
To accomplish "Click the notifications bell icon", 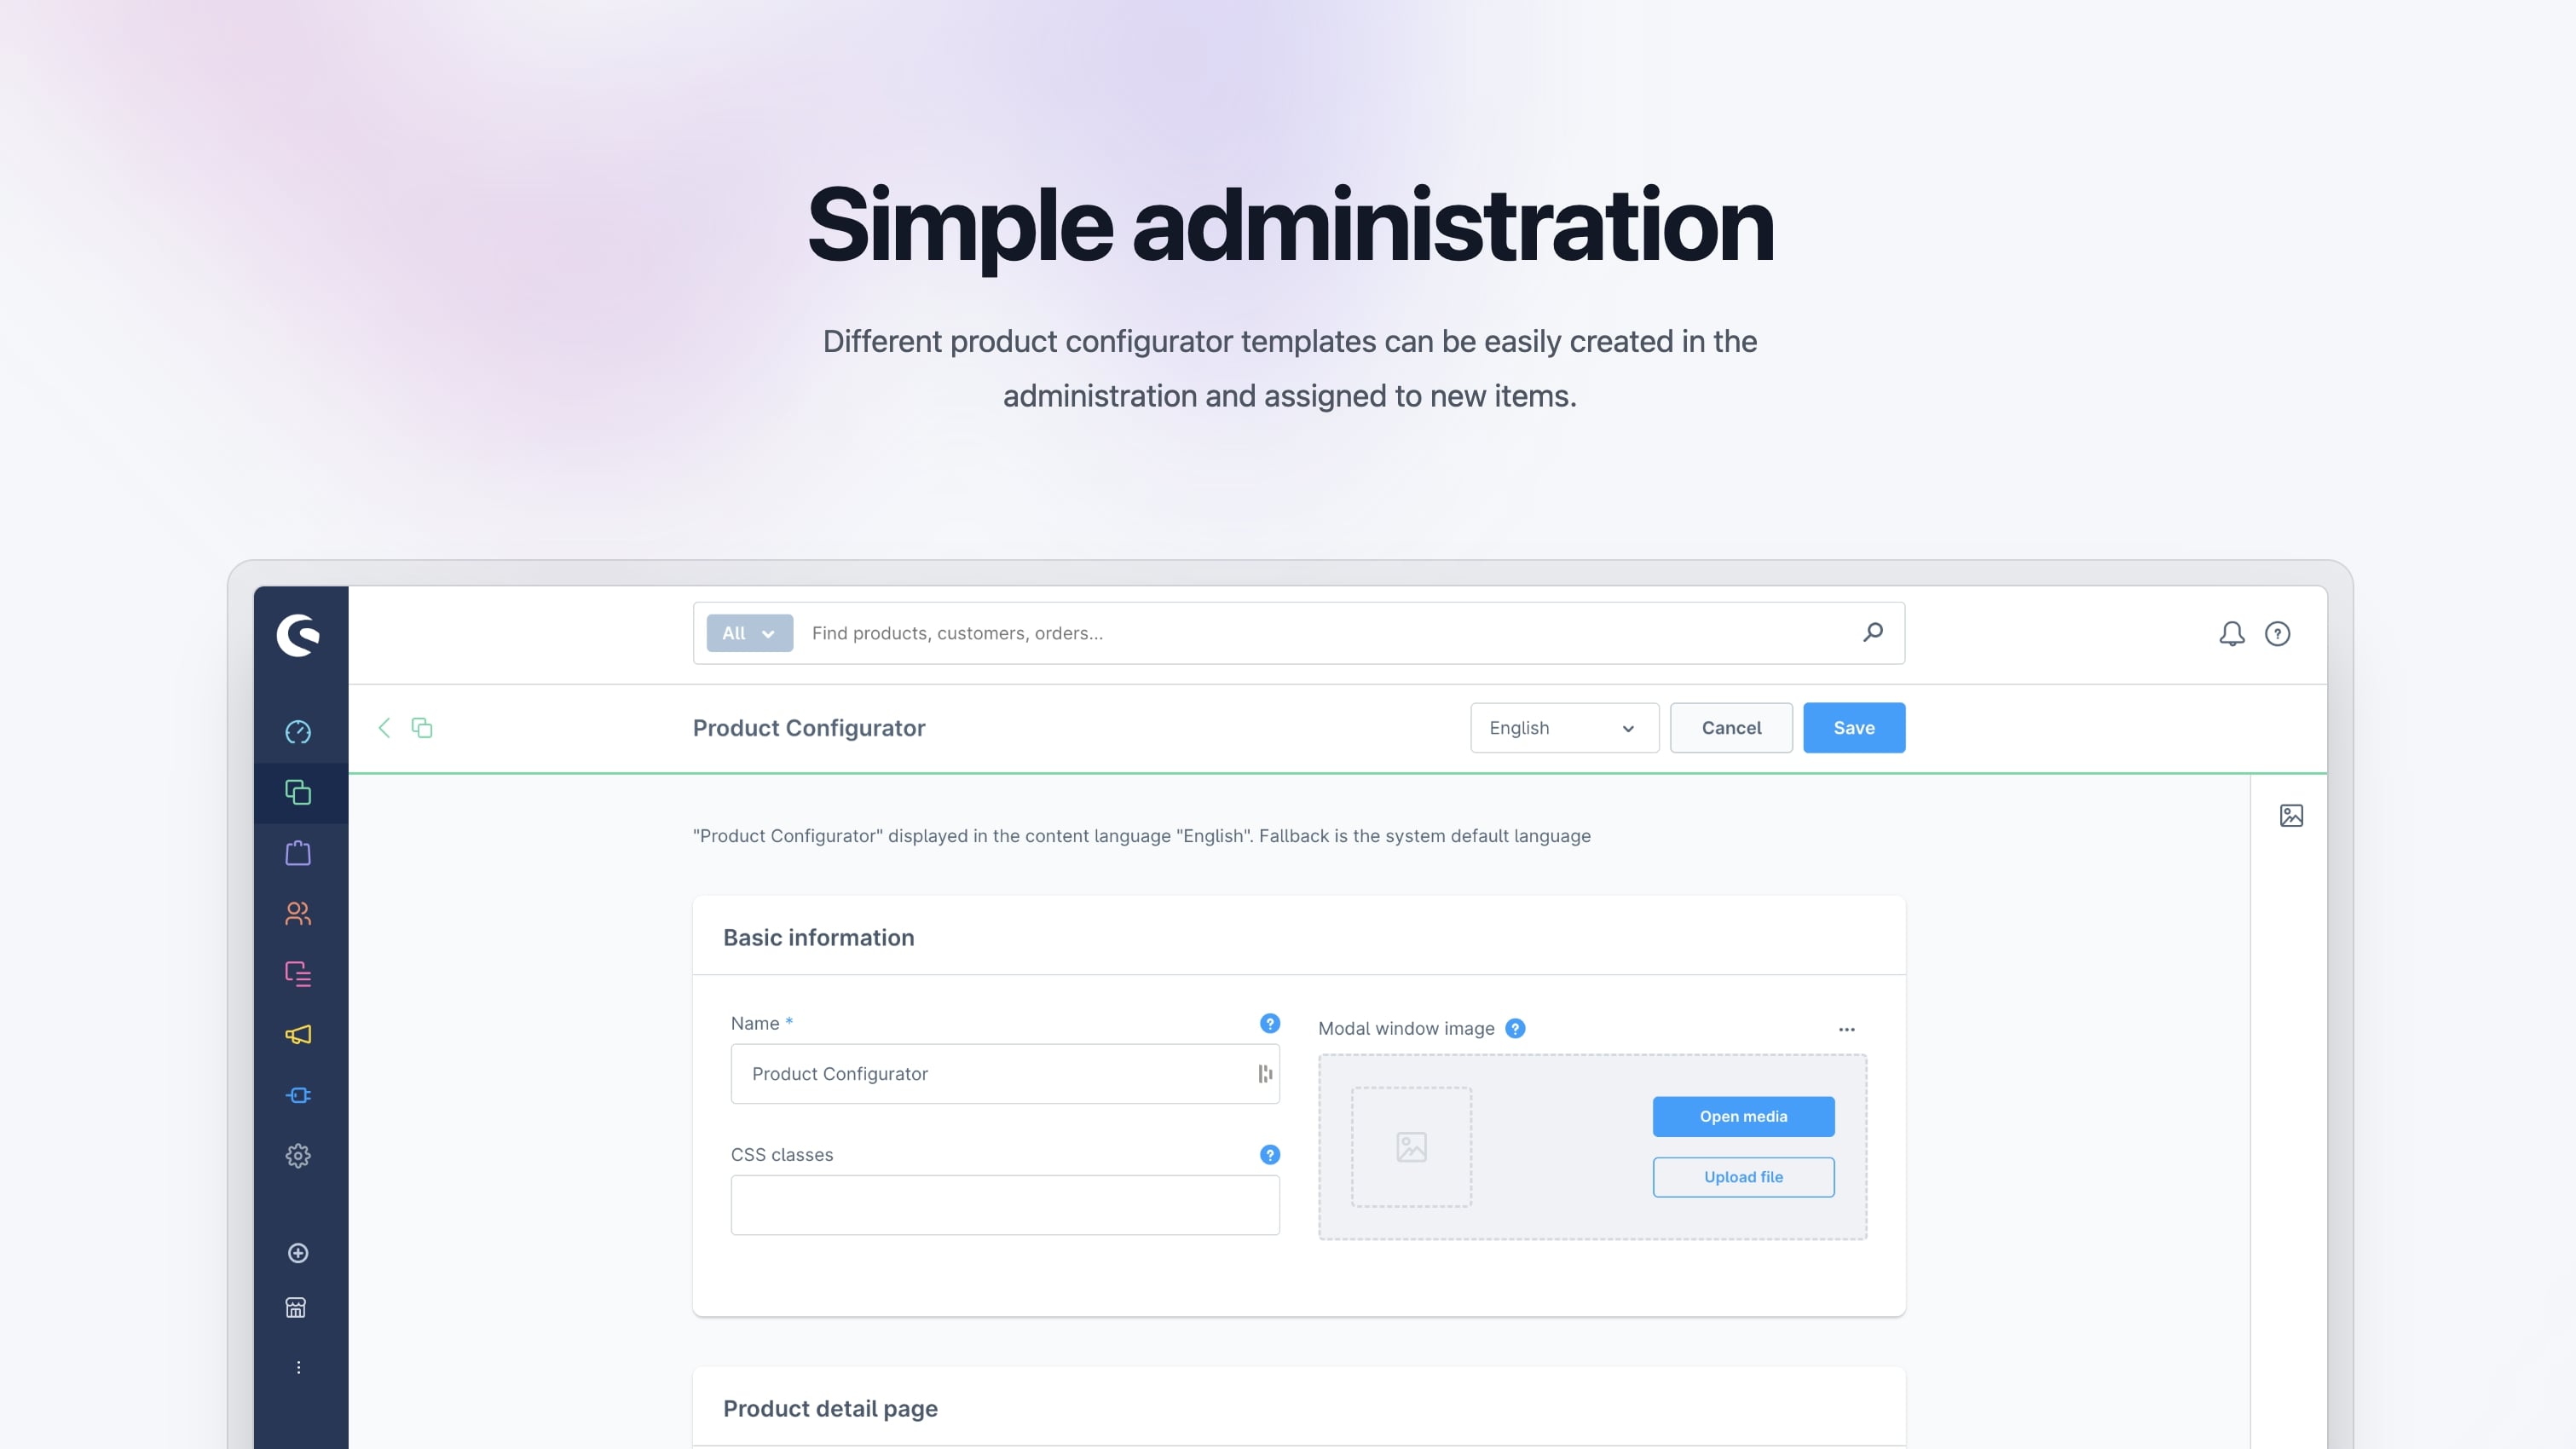I will (x=2231, y=633).
